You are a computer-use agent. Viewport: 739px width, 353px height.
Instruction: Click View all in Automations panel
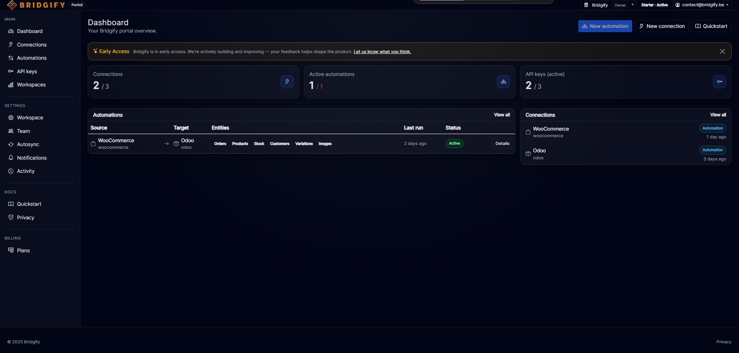501,115
